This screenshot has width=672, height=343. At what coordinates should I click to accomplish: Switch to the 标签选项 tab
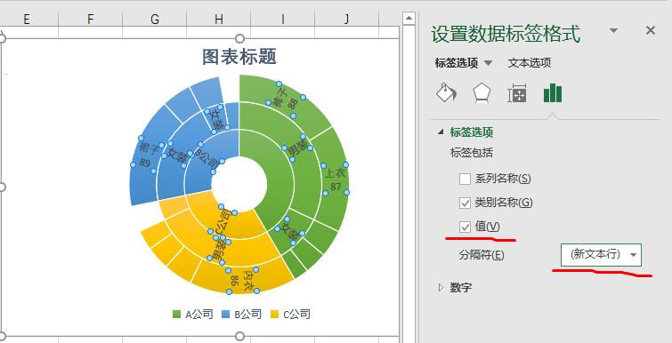[x=457, y=63]
